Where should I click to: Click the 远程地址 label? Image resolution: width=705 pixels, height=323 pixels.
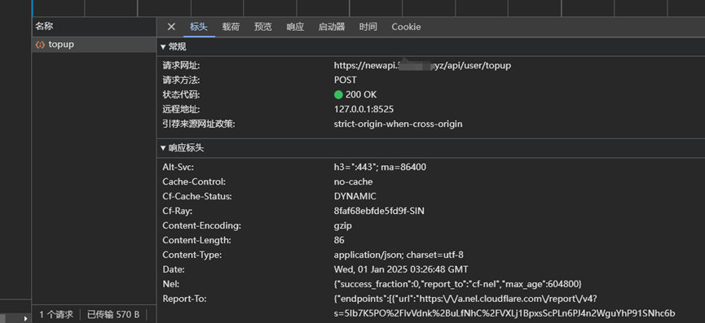(181, 109)
